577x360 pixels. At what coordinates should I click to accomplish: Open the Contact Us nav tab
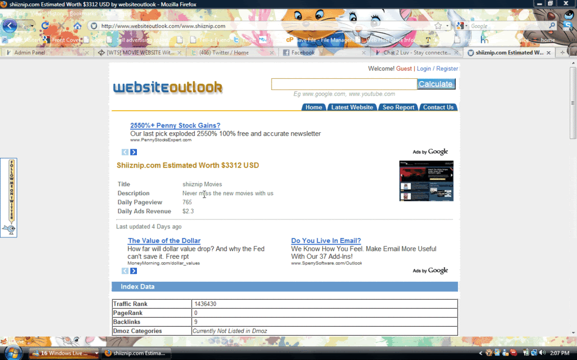438,107
